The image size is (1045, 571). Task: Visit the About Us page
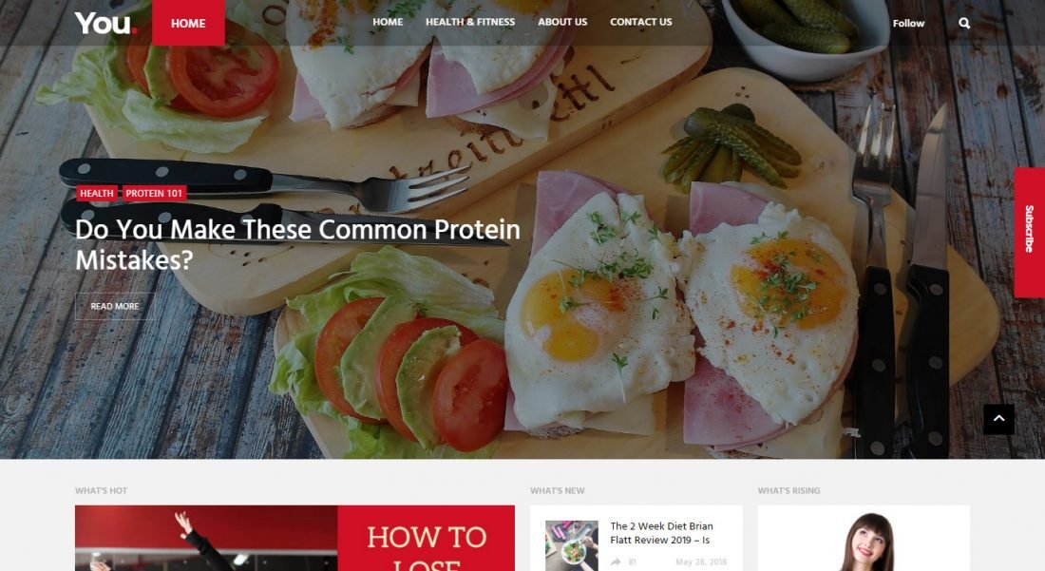click(562, 22)
